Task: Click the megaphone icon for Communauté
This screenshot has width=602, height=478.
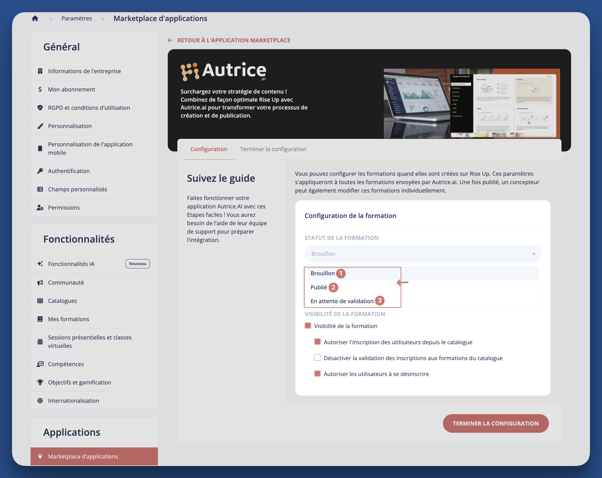Action: (x=40, y=282)
